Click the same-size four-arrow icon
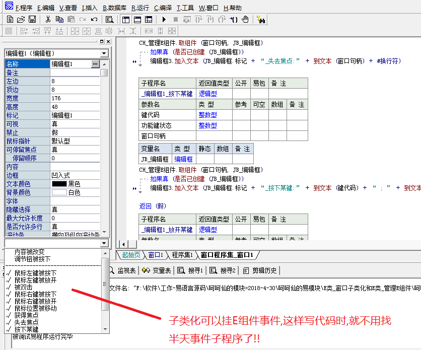 click(x=172, y=31)
